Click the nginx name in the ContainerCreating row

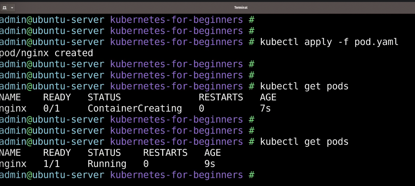[13, 108]
